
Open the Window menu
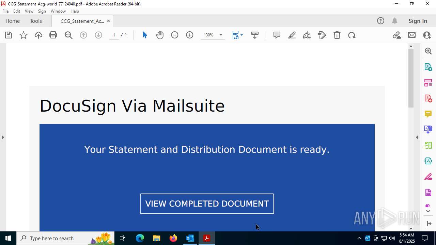[x=58, y=11]
